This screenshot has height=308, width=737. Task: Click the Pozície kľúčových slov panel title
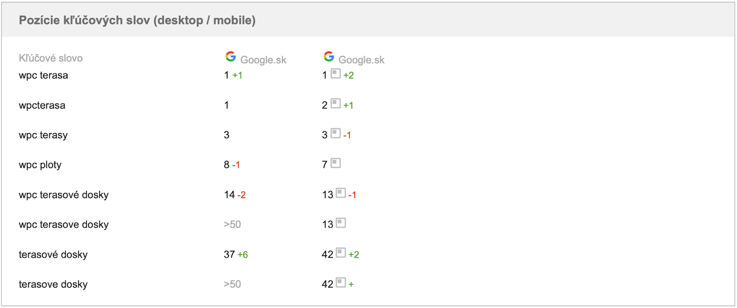click(x=137, y=20)
